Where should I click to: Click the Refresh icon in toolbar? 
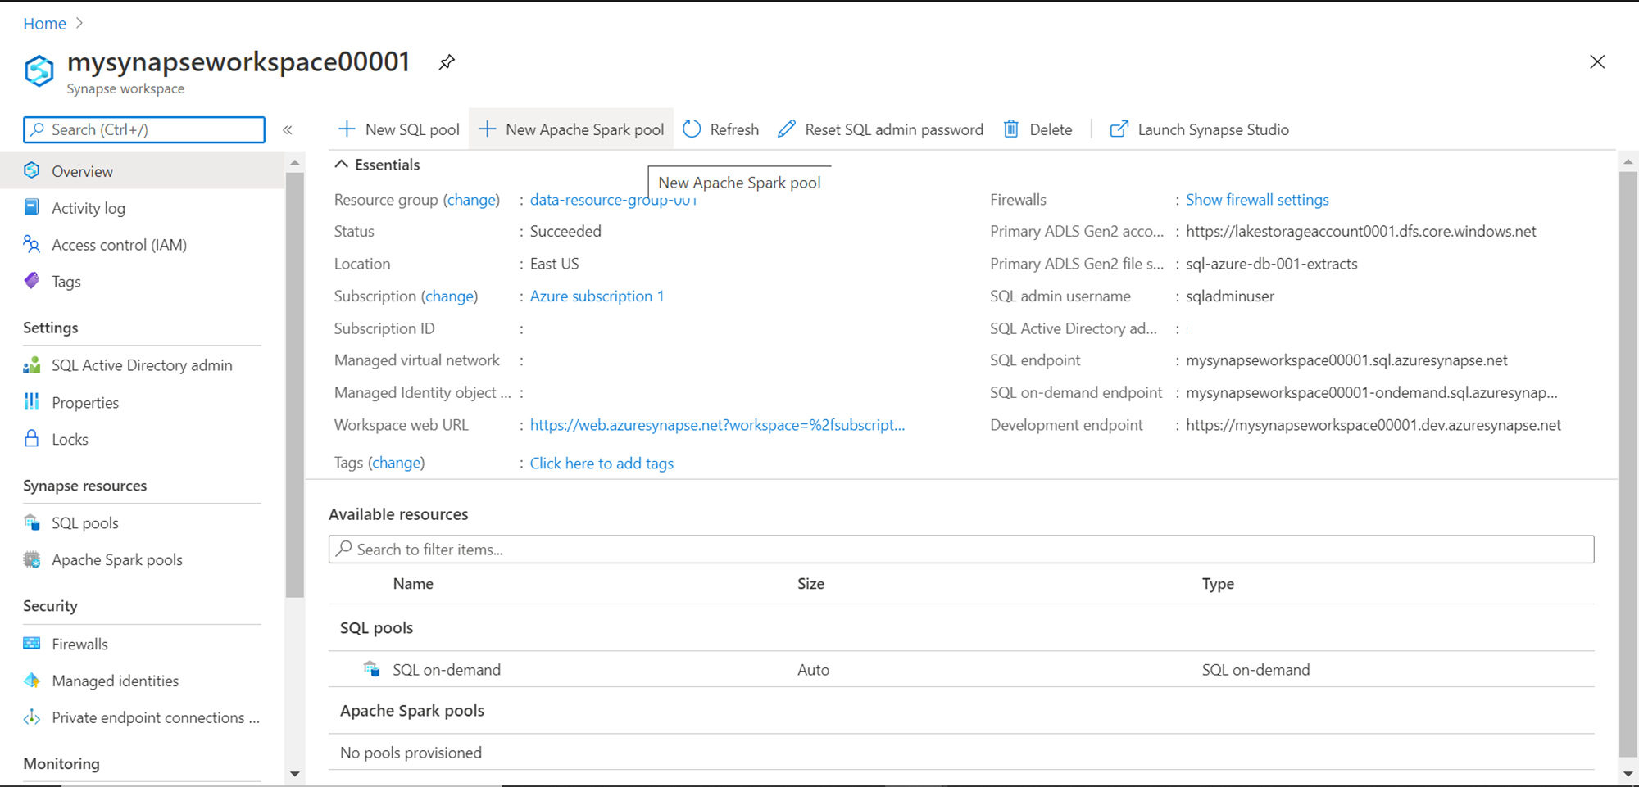[x=692, y=129]
